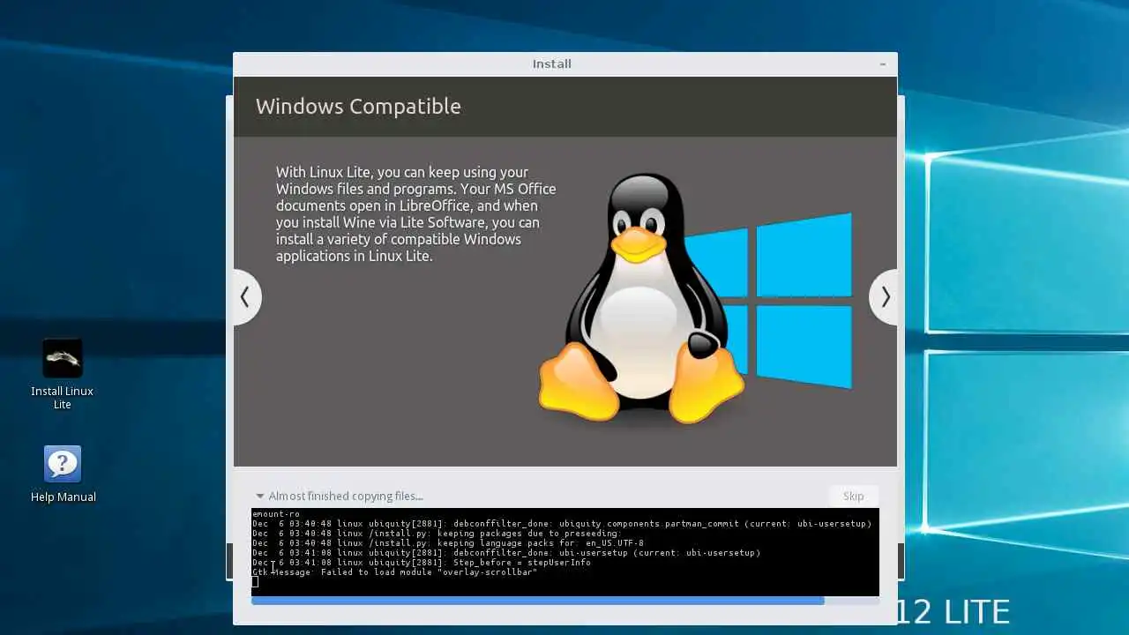Go to the previous slide arrow
Viewport: 1129px width, 635px height.
(x=246, y=297)
